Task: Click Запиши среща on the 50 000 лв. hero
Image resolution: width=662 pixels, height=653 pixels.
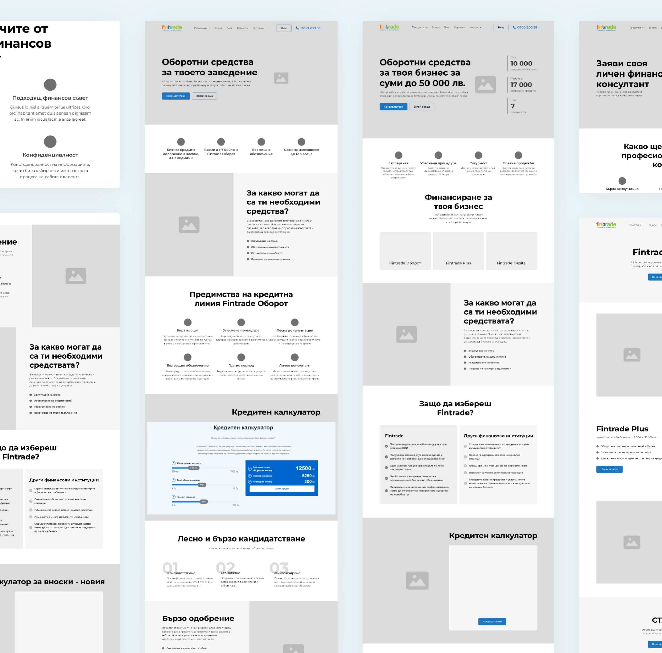Action: click(422, 107)
